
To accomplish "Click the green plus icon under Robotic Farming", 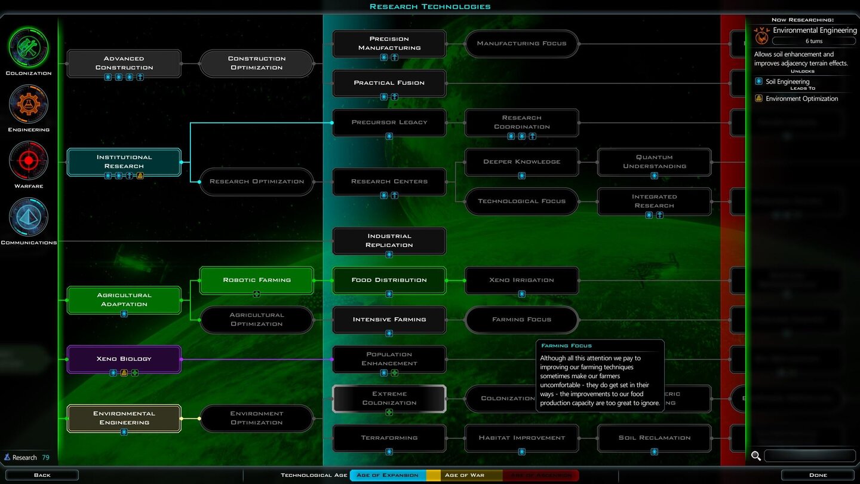I will 257,294.
